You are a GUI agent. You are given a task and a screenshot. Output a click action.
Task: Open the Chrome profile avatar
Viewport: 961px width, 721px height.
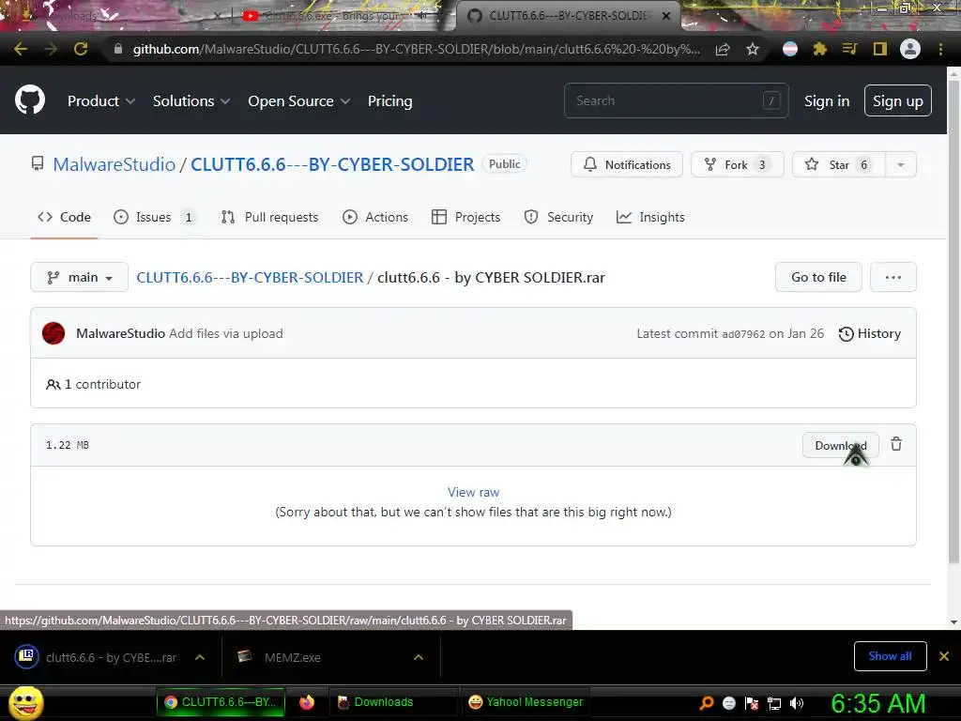click(x=910, y=49)
